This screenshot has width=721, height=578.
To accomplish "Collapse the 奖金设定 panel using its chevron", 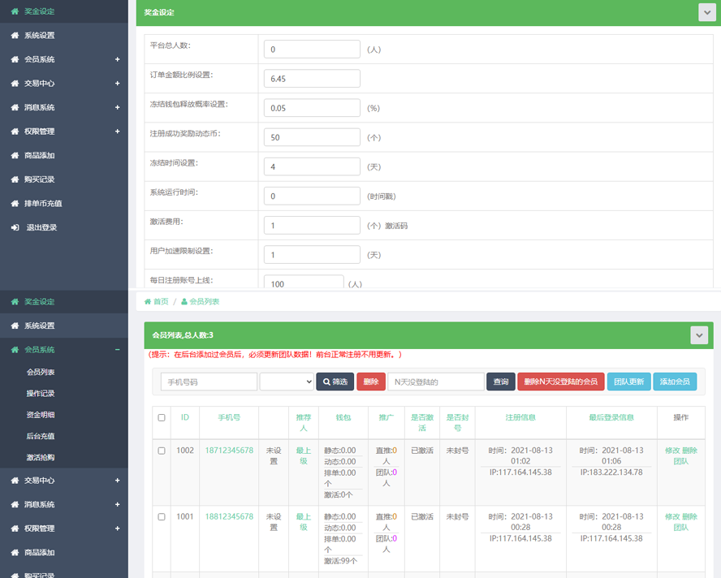I will click(x=706, y=12).
